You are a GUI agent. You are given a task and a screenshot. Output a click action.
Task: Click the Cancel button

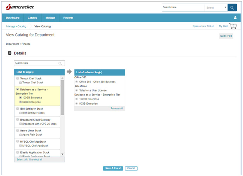(131, 168)
